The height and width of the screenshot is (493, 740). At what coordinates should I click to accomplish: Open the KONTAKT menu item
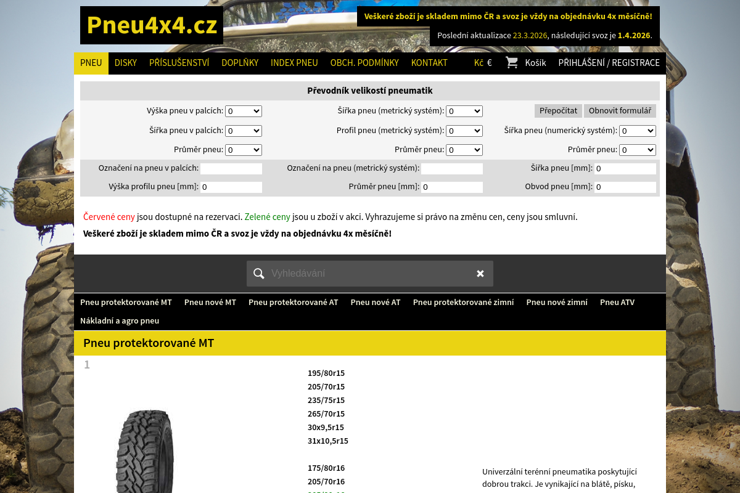(x=429, y=63)
